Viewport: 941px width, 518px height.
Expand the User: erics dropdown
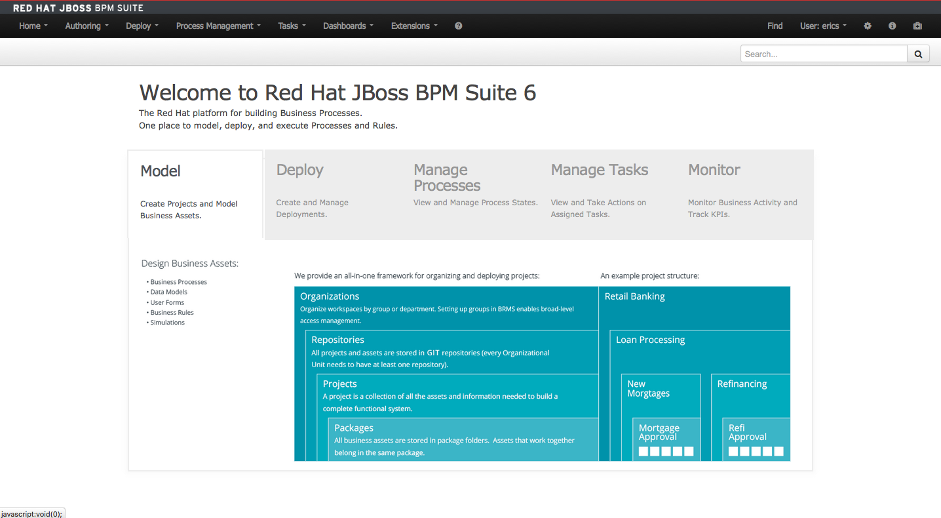tap(823, 26)
